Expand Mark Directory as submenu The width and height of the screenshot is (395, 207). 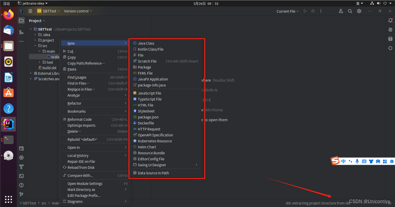95,189
